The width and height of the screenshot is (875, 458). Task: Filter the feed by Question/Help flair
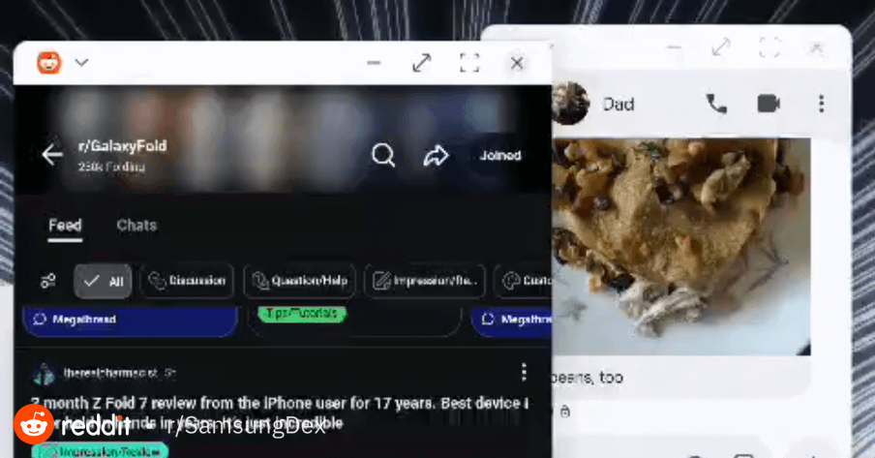click(299, 282)
